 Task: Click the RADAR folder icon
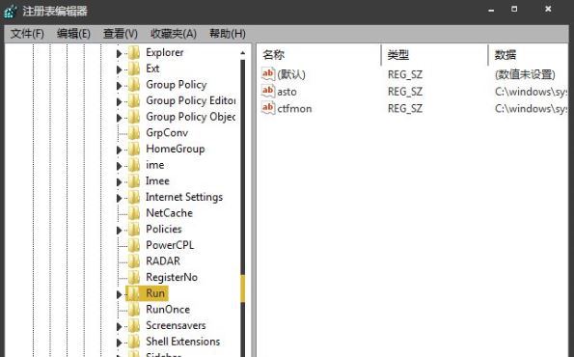134,261
